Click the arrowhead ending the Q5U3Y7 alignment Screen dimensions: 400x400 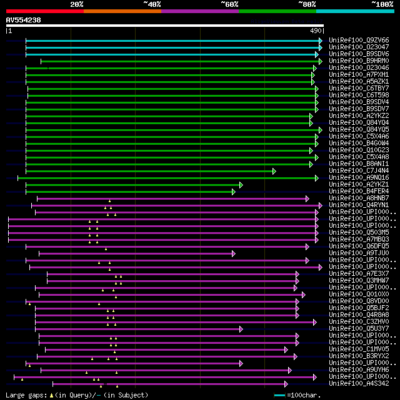click(x=241, y=329)
